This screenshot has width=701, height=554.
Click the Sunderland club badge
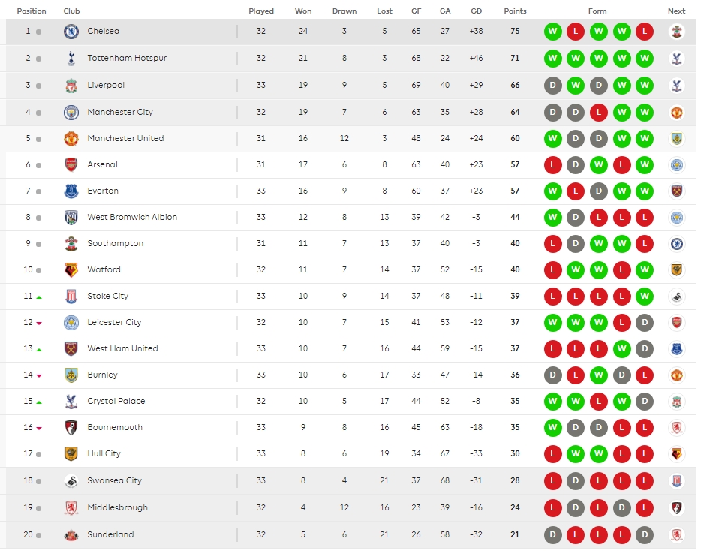[71, 535]
